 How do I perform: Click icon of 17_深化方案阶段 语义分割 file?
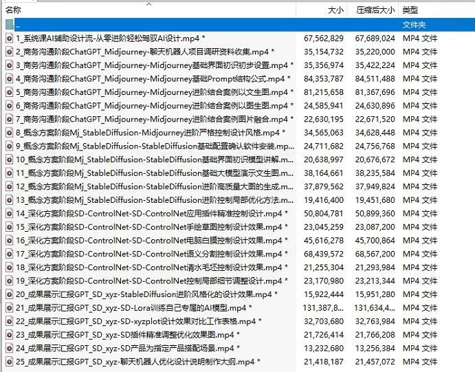(x=9, y=254)
